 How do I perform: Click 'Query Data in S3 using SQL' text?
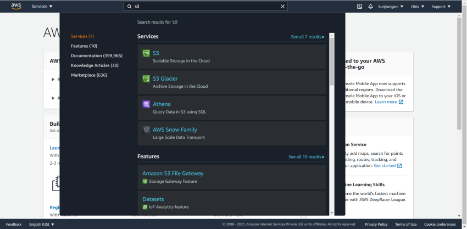coord(179,112)
